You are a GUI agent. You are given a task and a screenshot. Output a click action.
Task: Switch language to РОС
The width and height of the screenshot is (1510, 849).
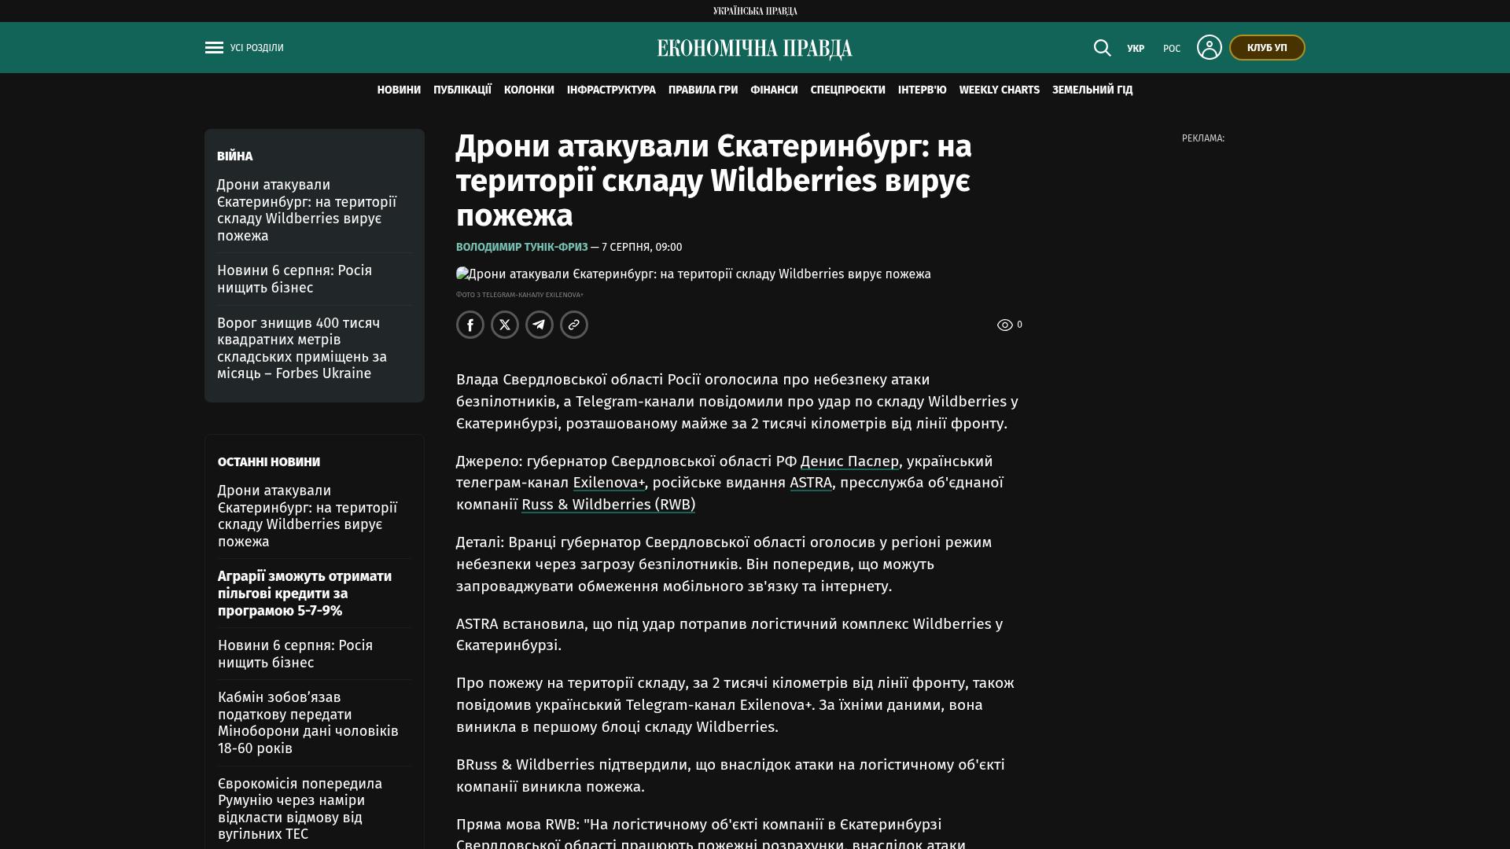tap(1172, 49)
